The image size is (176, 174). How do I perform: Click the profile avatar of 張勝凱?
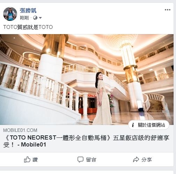tap(10, 14)
